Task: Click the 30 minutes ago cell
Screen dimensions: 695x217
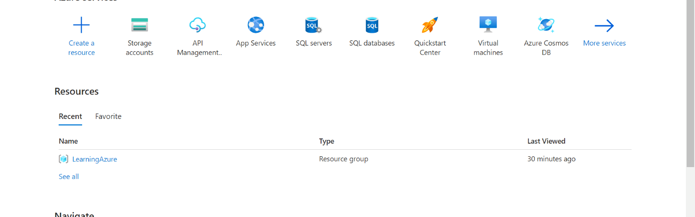Action: point(551,159)
